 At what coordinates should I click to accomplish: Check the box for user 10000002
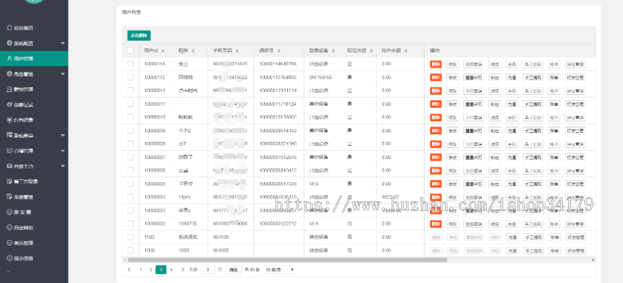tap(130, 224)
